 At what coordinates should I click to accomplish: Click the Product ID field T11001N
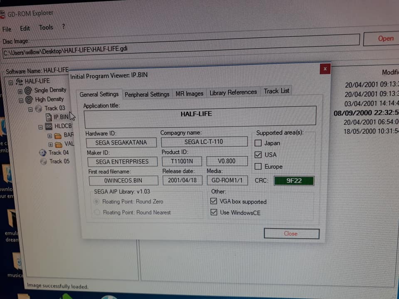pos(182,161)
